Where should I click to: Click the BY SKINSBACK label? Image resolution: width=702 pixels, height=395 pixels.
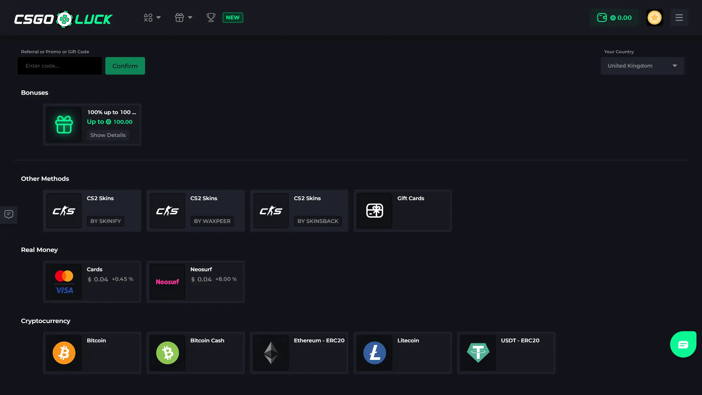coord(318,221)
